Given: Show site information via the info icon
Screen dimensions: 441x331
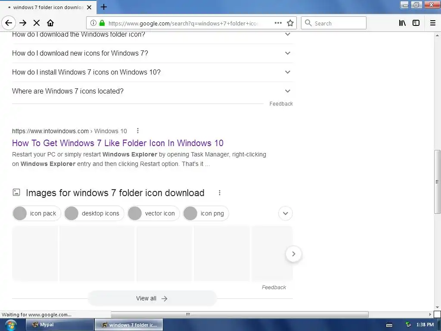Looking at the screenshot, I should click(x=93, y=23).
